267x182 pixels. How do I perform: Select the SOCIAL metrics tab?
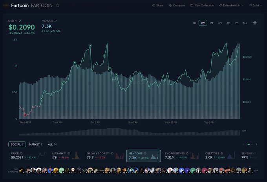(x=17, y=144)
